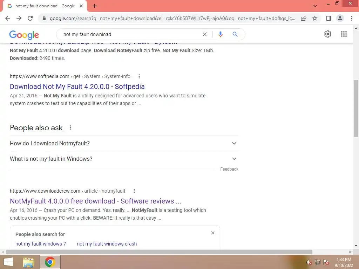
Task: Click the scroll right arrow
Action: (350, 252)
